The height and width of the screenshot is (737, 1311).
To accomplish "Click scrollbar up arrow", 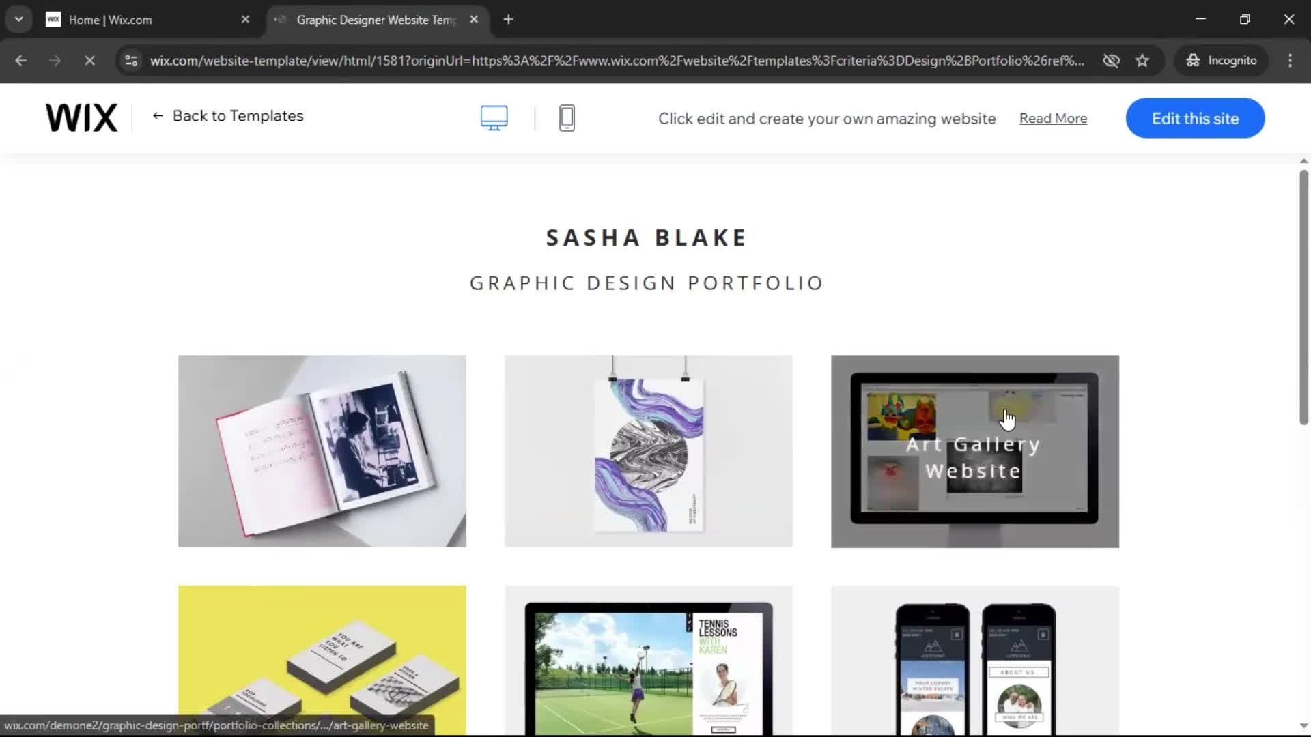I will click(1303, 161).
